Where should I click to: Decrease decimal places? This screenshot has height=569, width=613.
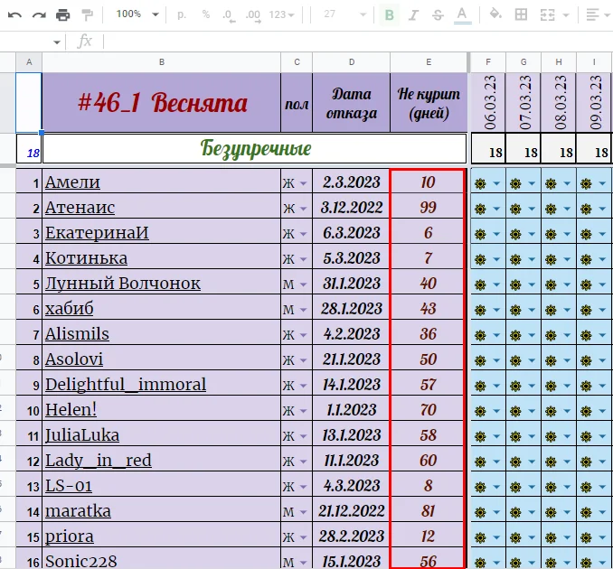[229, 14]
